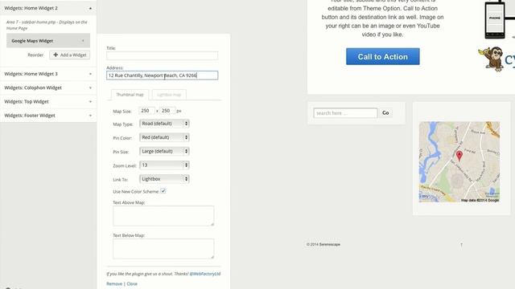The image size is (515, 289).
Task: Select the Google Maps Widget label
Action: pos(32,41)
